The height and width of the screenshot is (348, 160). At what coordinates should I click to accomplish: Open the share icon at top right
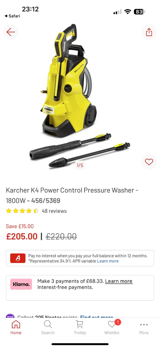(x=149, y=32)
